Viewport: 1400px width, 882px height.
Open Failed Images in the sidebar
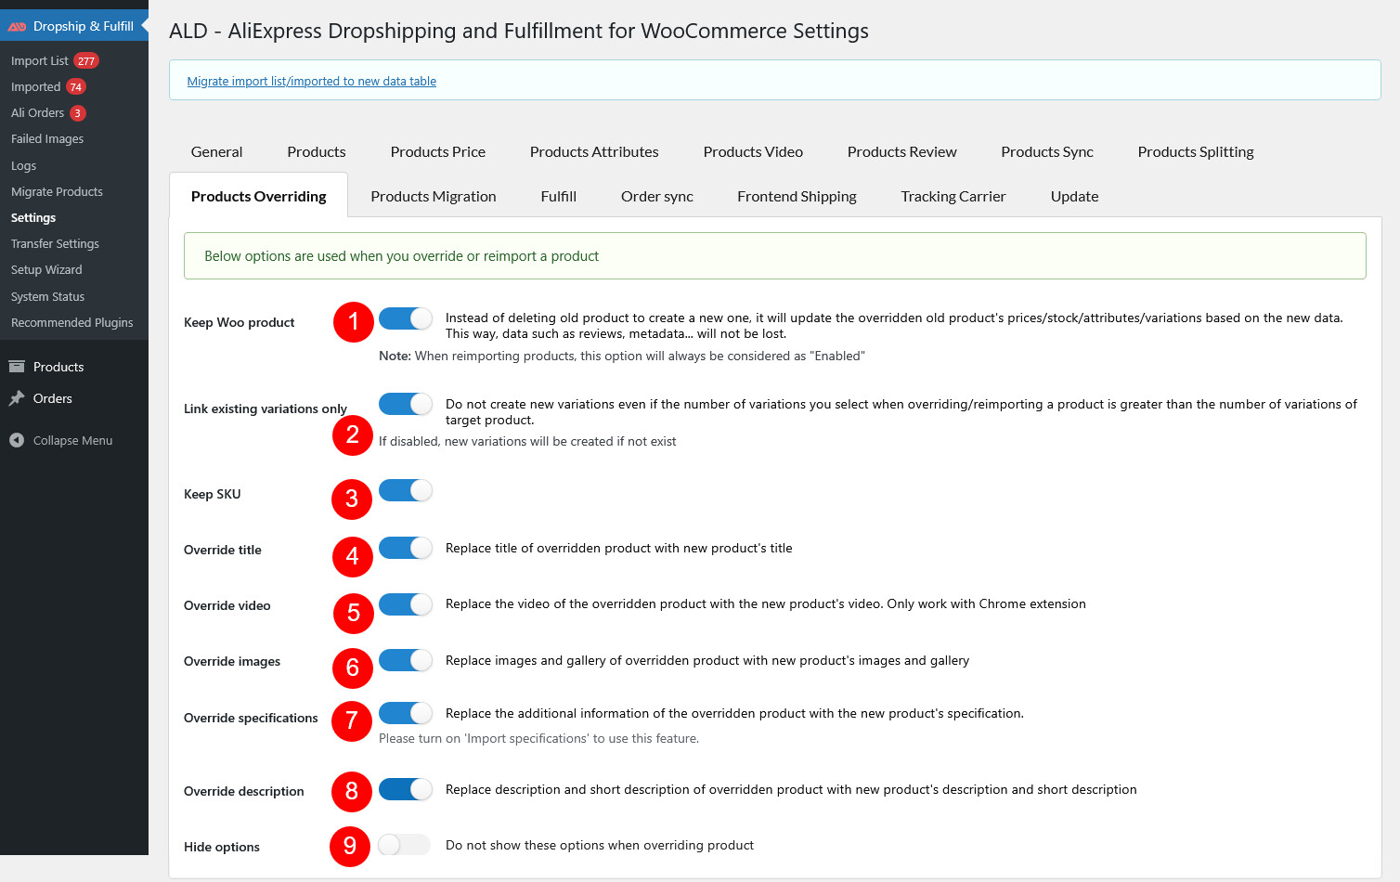coord(47,139)
